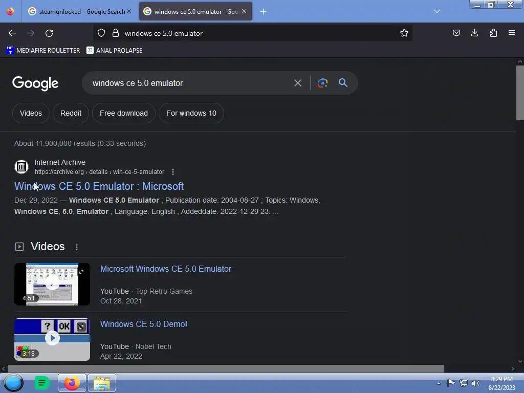Clear the search query with X
This screenshot has height=393, width=524.
pyautogui.click(x=298, y=83)
